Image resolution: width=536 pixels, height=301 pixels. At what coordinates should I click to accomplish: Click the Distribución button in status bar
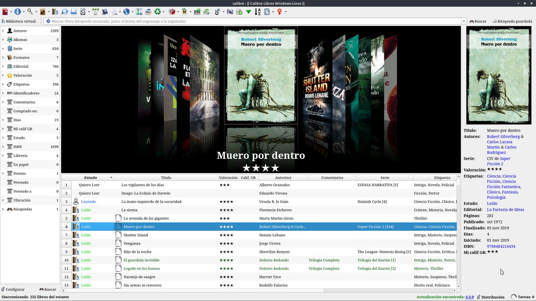click(490, 297)
